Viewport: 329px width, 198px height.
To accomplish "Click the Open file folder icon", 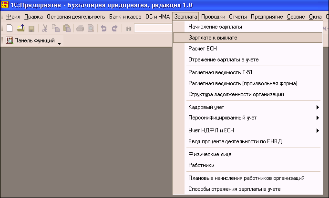I will pyautogui.click(x=21, y=29).
